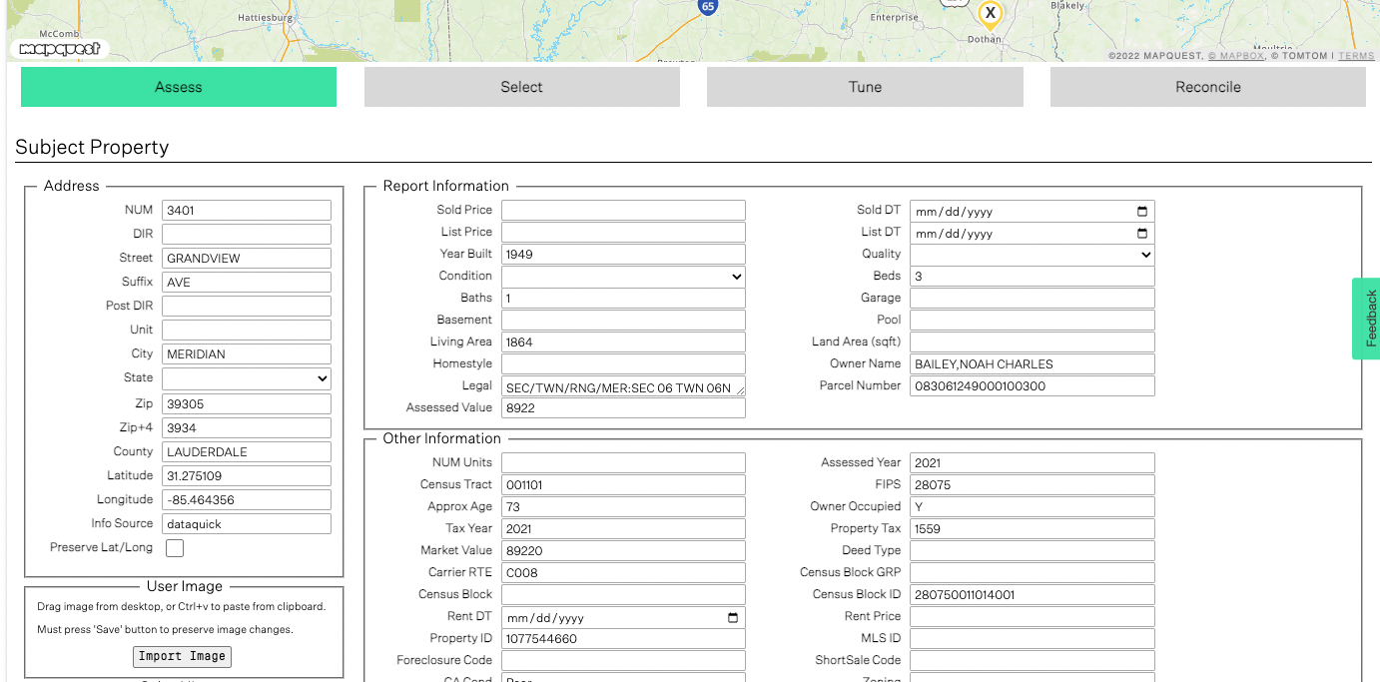Screen dimensions: 1380x682
Task: Select the yellow X map marker near Dothan
Action: pos(989,14)
